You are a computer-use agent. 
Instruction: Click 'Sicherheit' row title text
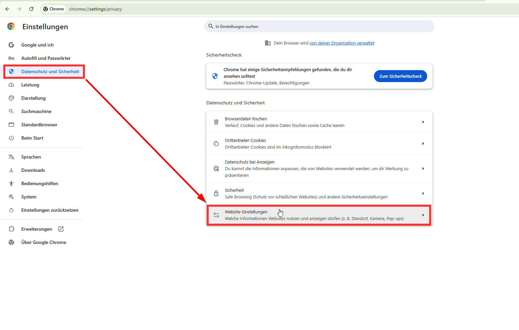click(x=234, y=190)
